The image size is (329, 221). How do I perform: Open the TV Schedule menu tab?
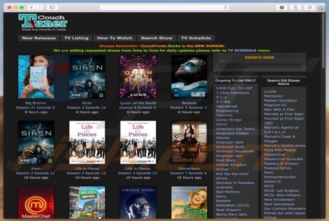(x=196, y=38)
